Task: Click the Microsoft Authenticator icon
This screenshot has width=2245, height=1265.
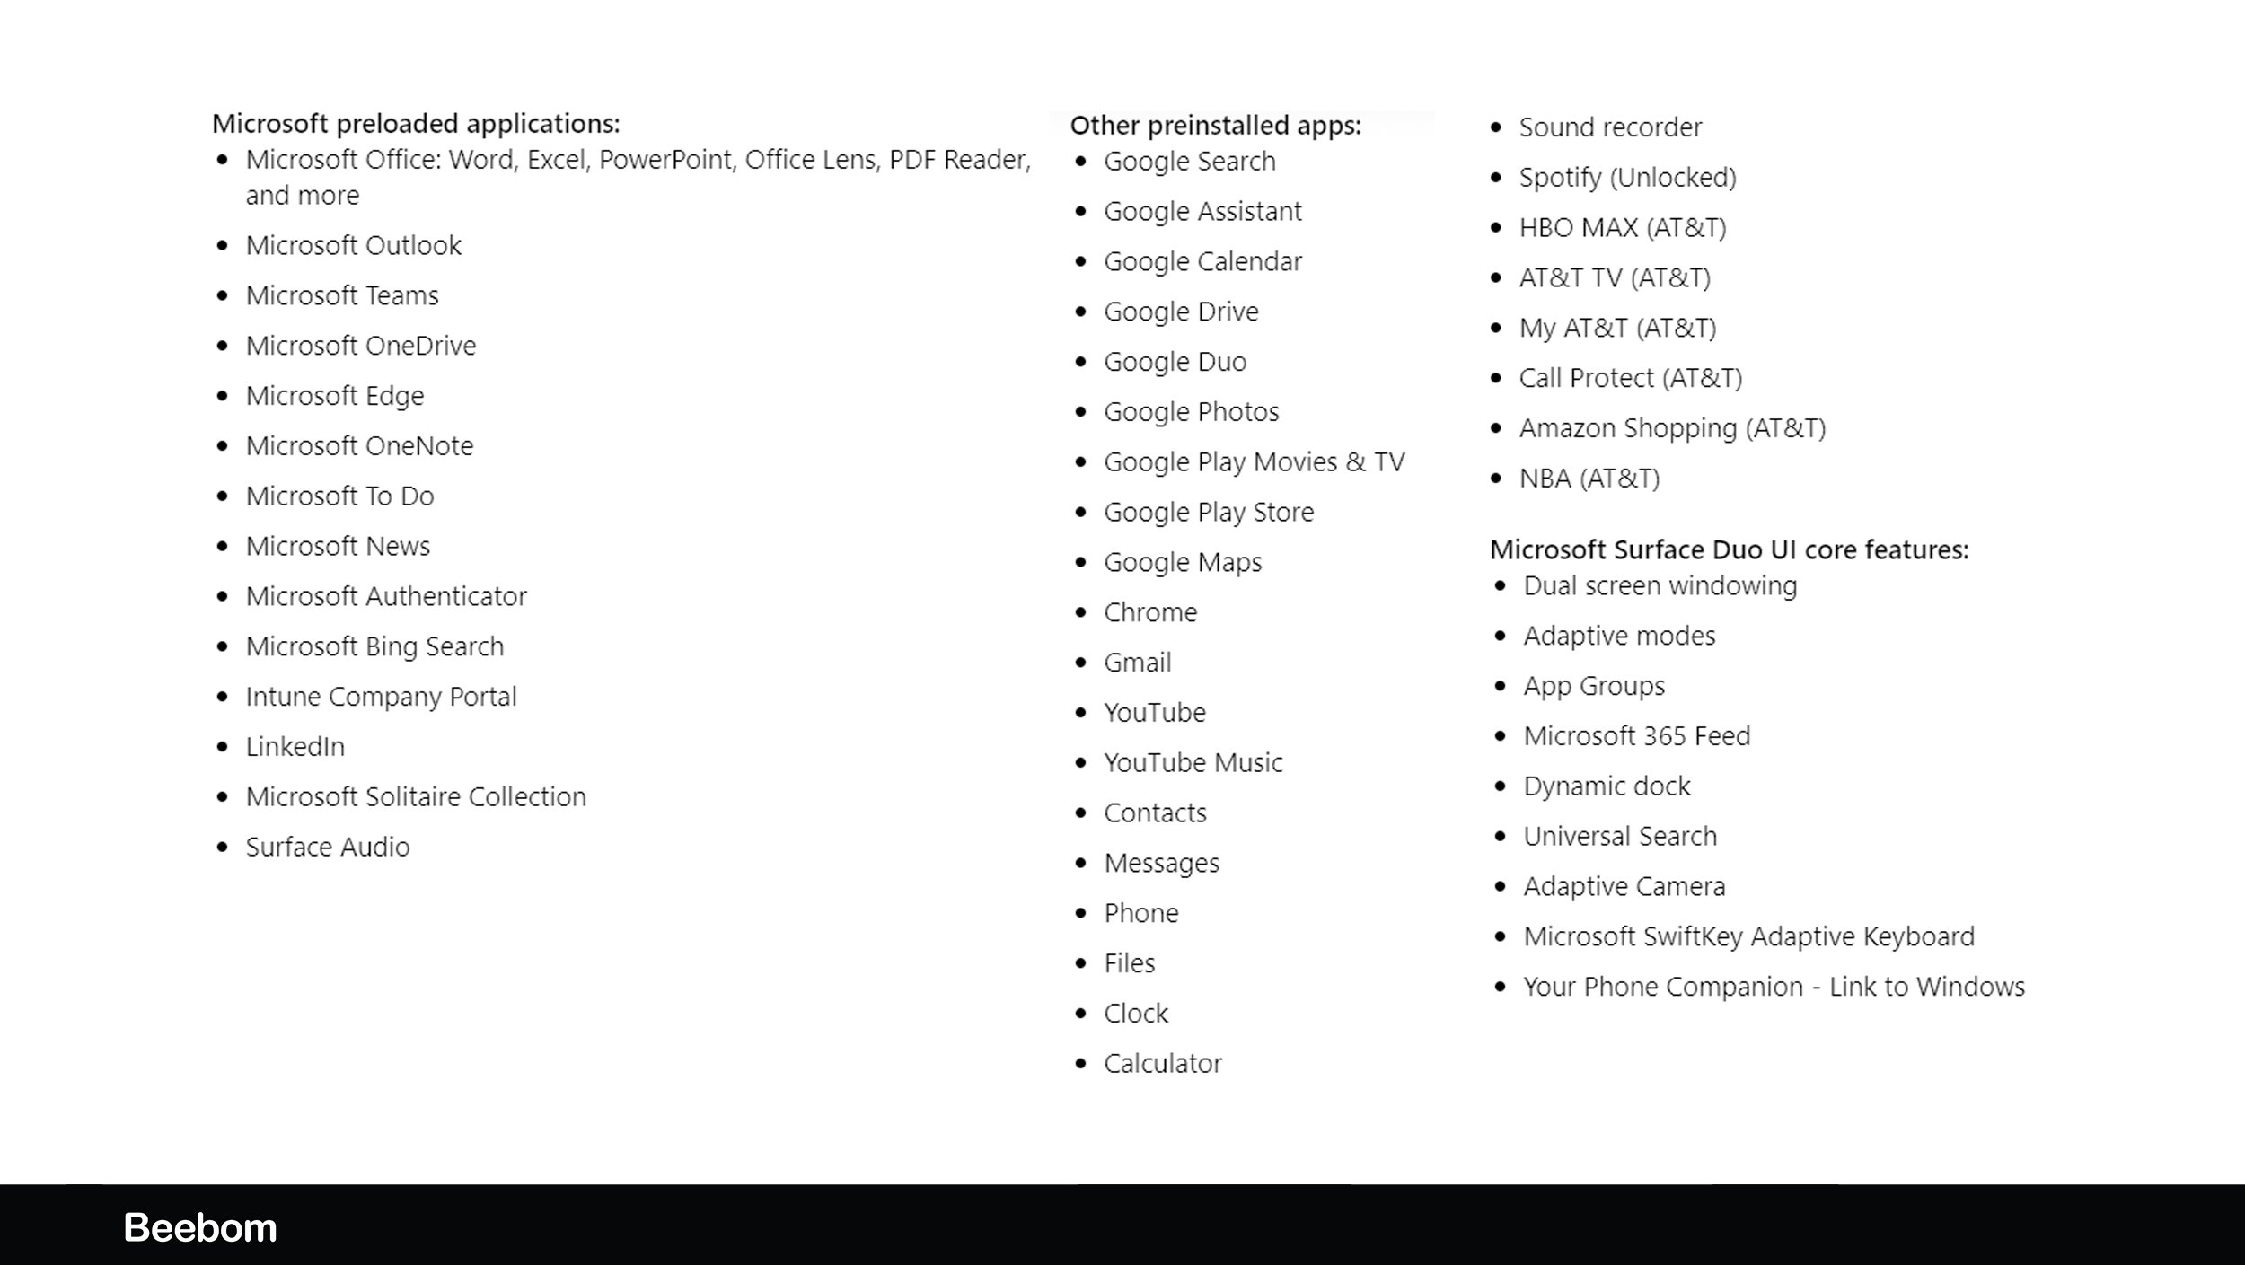Action: (x=385, y=594)
